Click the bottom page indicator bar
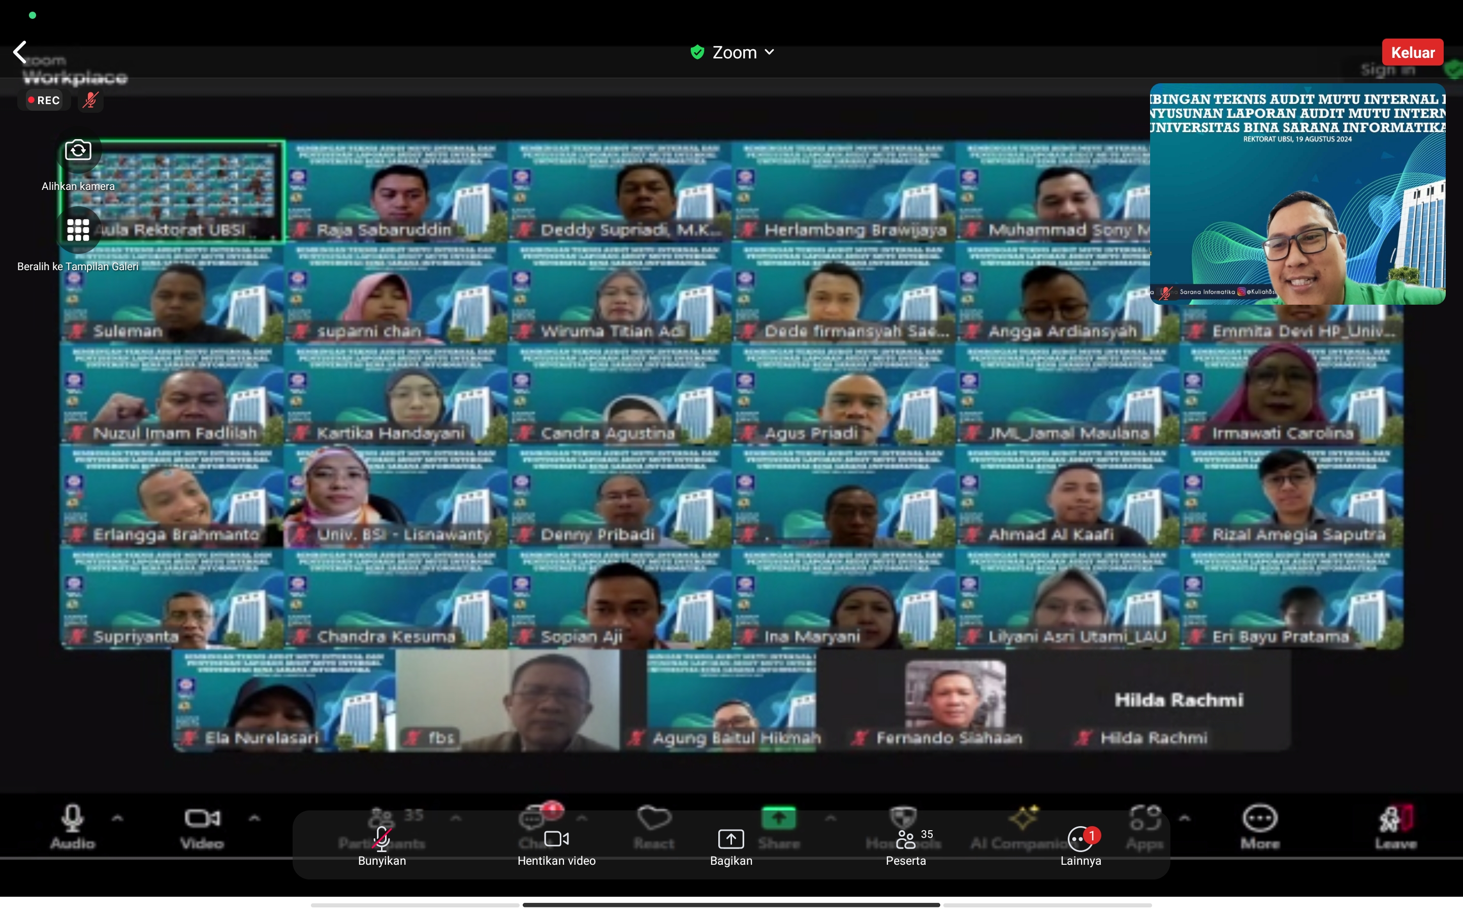The image size is (1463, 914). (731, 905)
